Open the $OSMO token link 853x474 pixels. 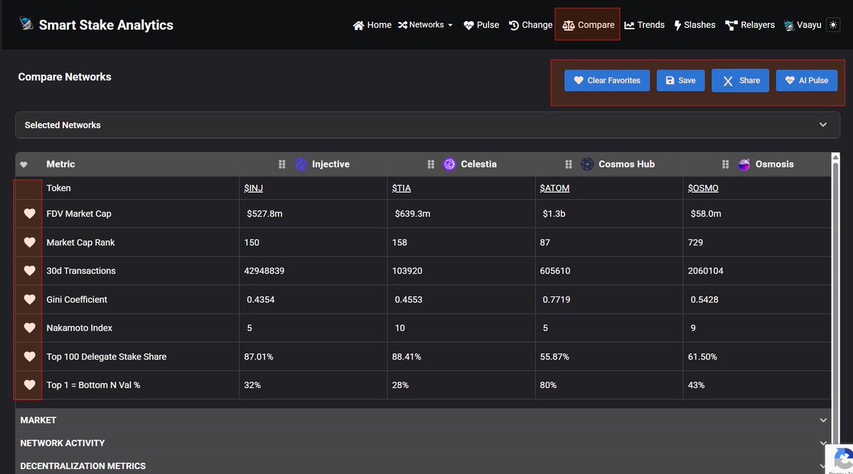[x=703, y=188]
